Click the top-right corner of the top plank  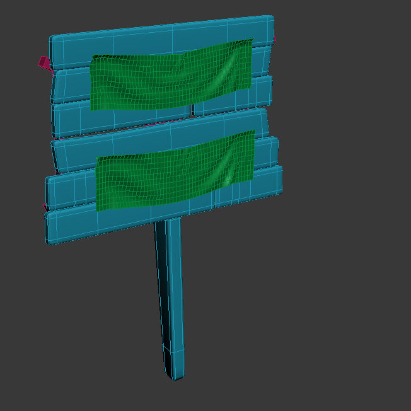point(271,19)
